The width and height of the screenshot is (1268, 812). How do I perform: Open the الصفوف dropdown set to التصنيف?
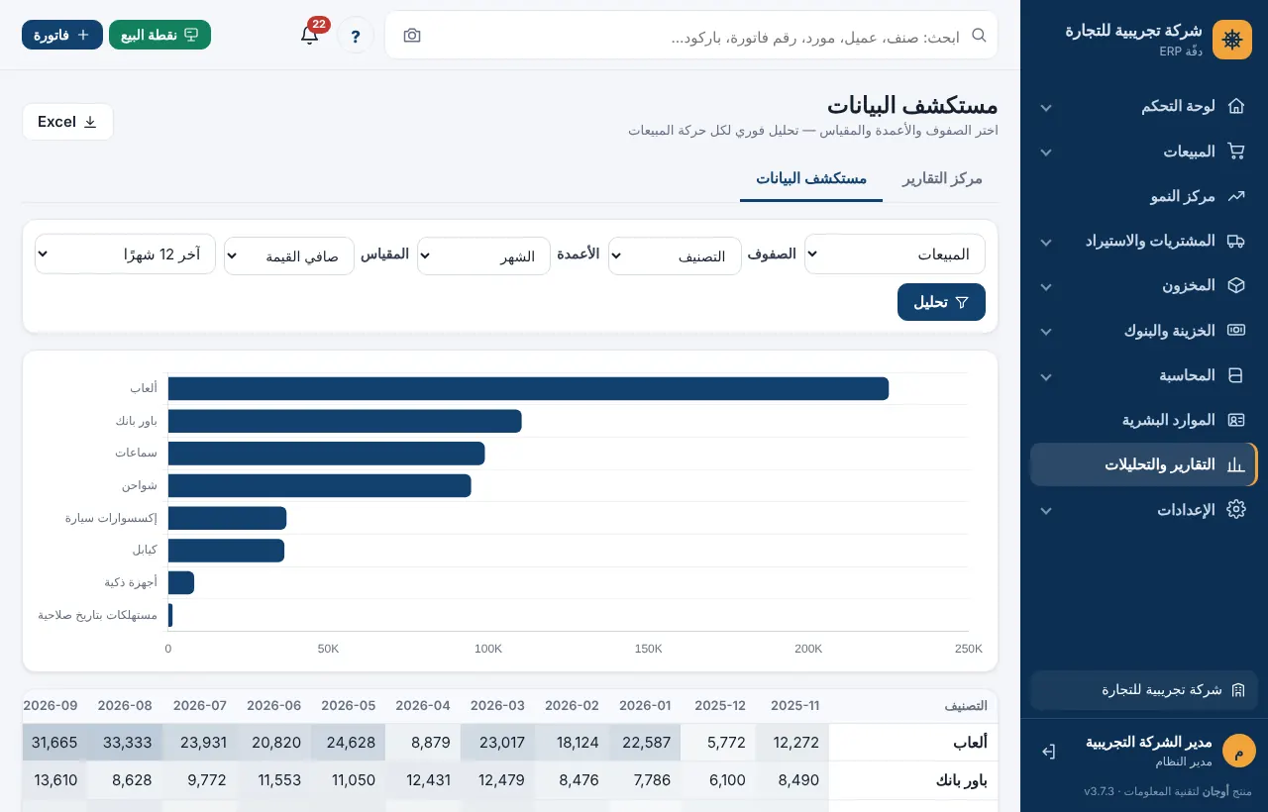[675, 256]
